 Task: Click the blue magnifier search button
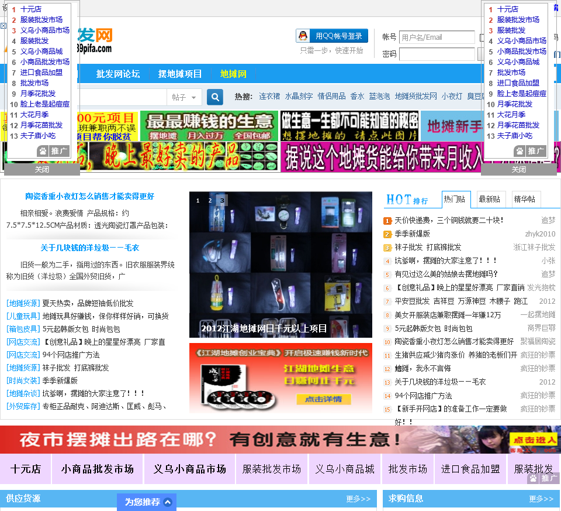215,97
